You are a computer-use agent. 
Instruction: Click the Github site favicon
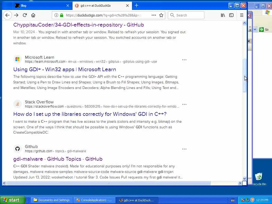tap(17, 149)
